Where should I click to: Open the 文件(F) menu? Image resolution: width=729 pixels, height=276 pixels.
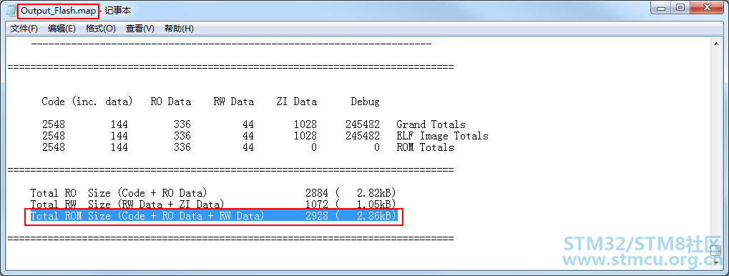coord(24,29)
